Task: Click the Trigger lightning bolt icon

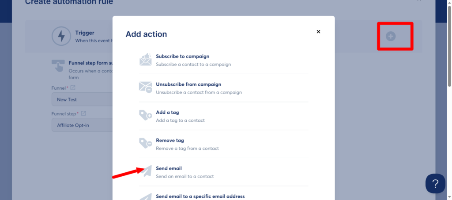Action: [x=61, y=36]
